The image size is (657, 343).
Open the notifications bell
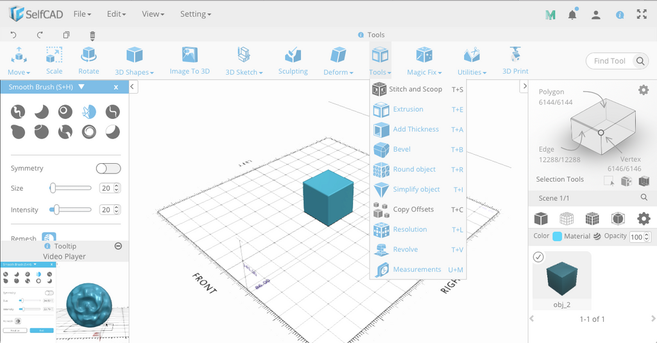[572, 15]
